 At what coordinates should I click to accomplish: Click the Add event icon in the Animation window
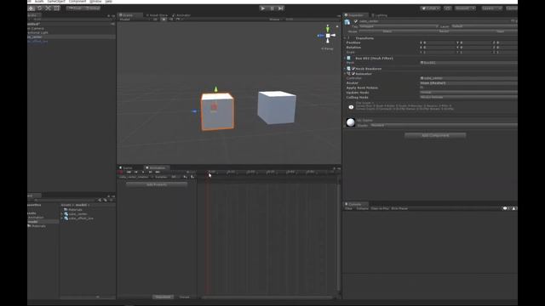(x=192, y=177)
